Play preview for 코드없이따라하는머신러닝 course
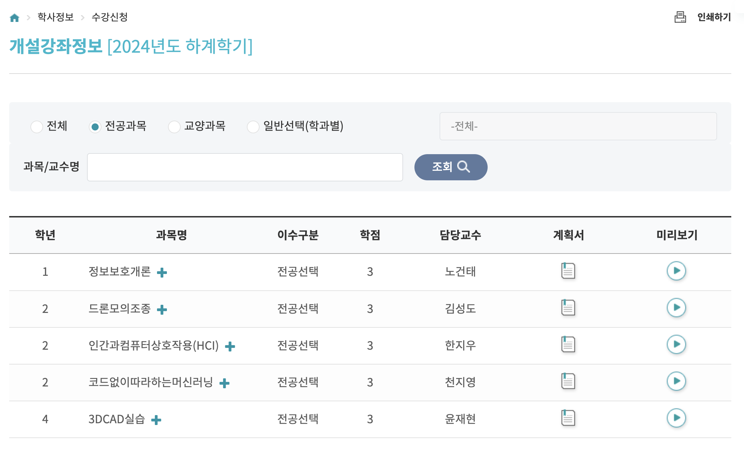 676,382
